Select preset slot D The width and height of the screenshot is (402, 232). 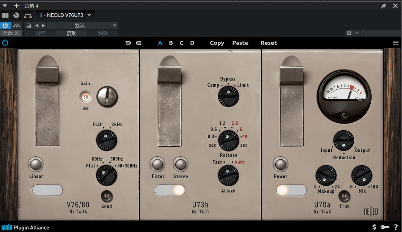pyautogui.click(x=192, y=43)
